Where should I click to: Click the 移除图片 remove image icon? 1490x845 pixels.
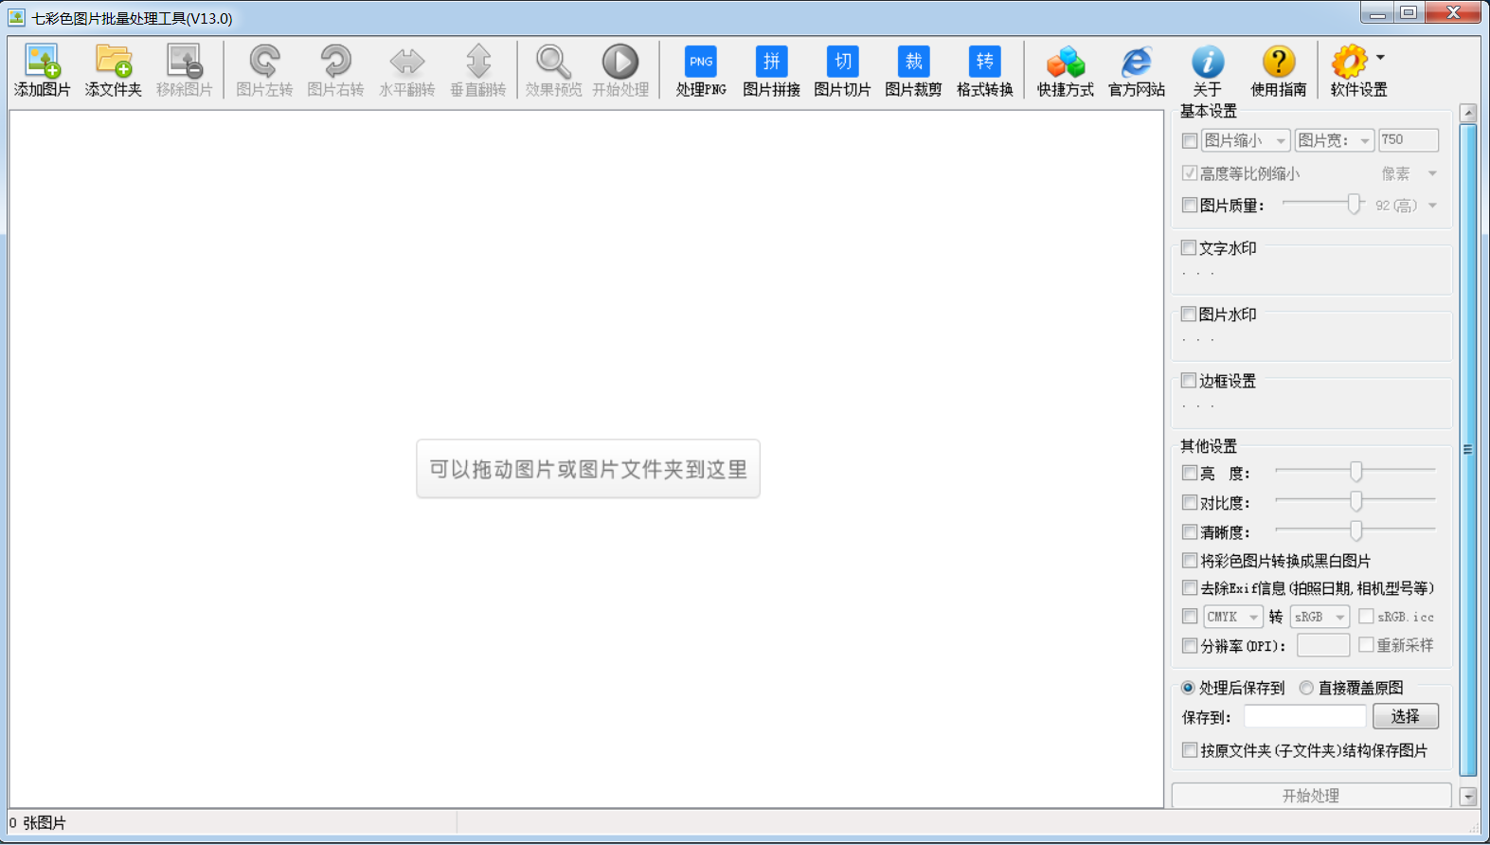point(185,63)
